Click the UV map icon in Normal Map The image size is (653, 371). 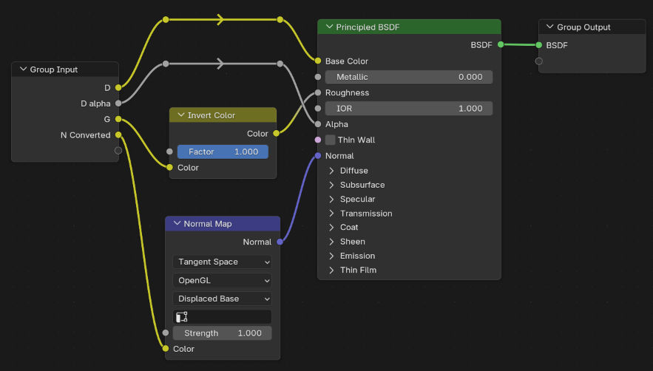(182, 317)
